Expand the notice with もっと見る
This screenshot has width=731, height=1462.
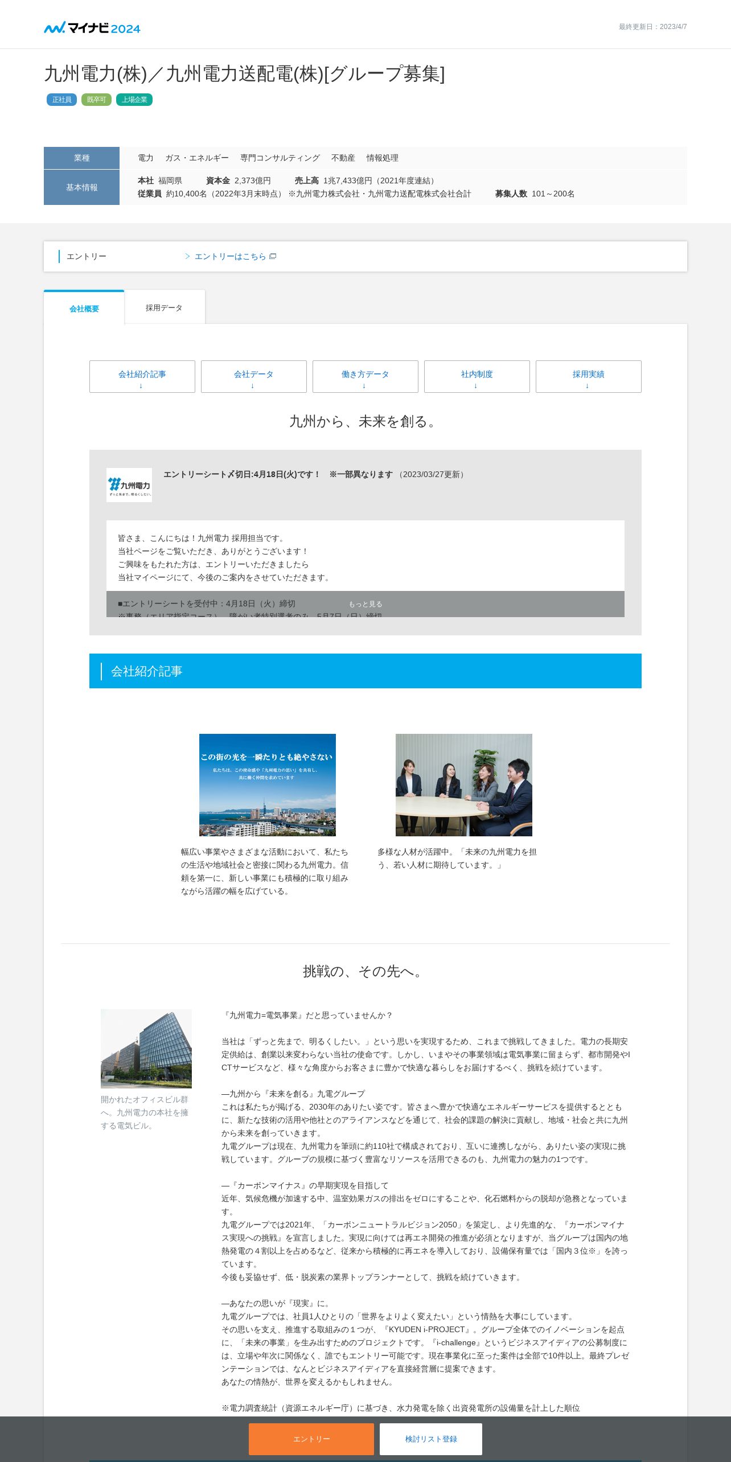(365, 604)
